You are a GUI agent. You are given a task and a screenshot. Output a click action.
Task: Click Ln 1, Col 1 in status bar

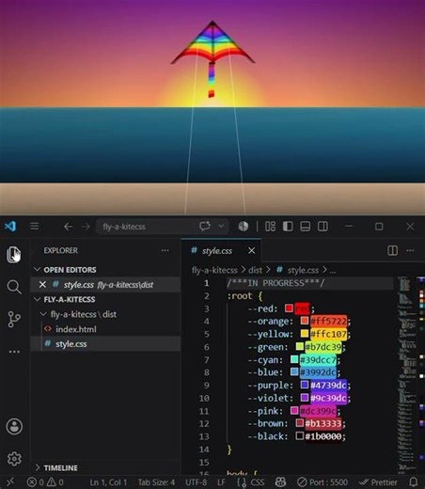pos(108,482)
